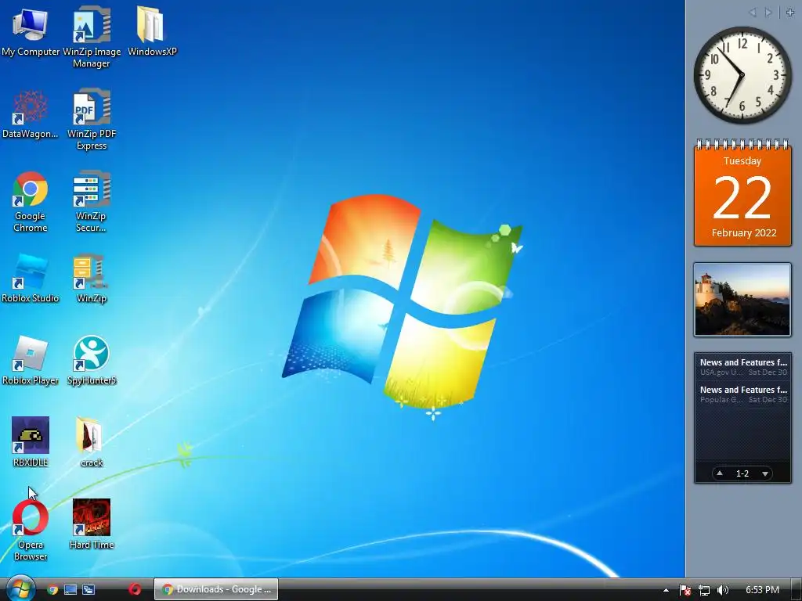This screenshot has width=802, height=601.
Task: Click the Show desktop strip at taskbar end
Action: 797,590
